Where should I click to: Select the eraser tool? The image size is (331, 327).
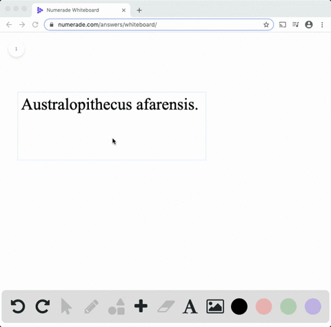166,306
